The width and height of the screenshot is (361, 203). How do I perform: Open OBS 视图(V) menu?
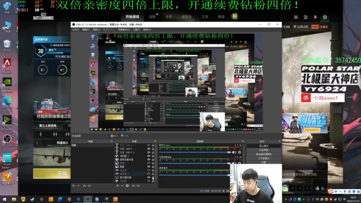[96, 30]
